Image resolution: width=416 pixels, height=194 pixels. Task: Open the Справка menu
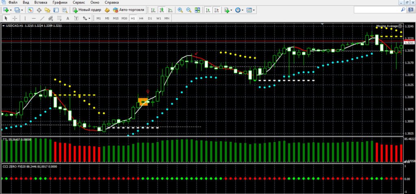112,2
